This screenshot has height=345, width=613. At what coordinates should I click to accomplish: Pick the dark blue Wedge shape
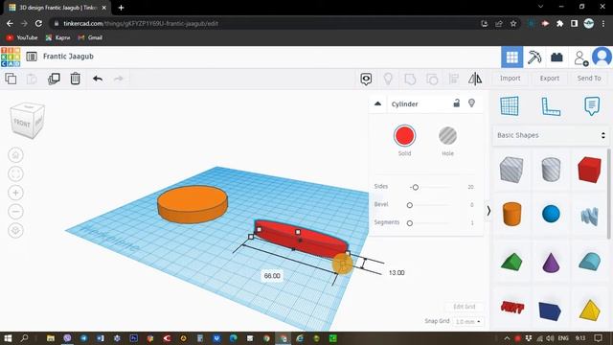point(550,310)
